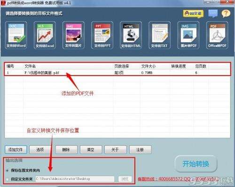Viewport: 235px width, 187px height.
Task: Click the 编号 column header
Action: (x=10, y=66)
